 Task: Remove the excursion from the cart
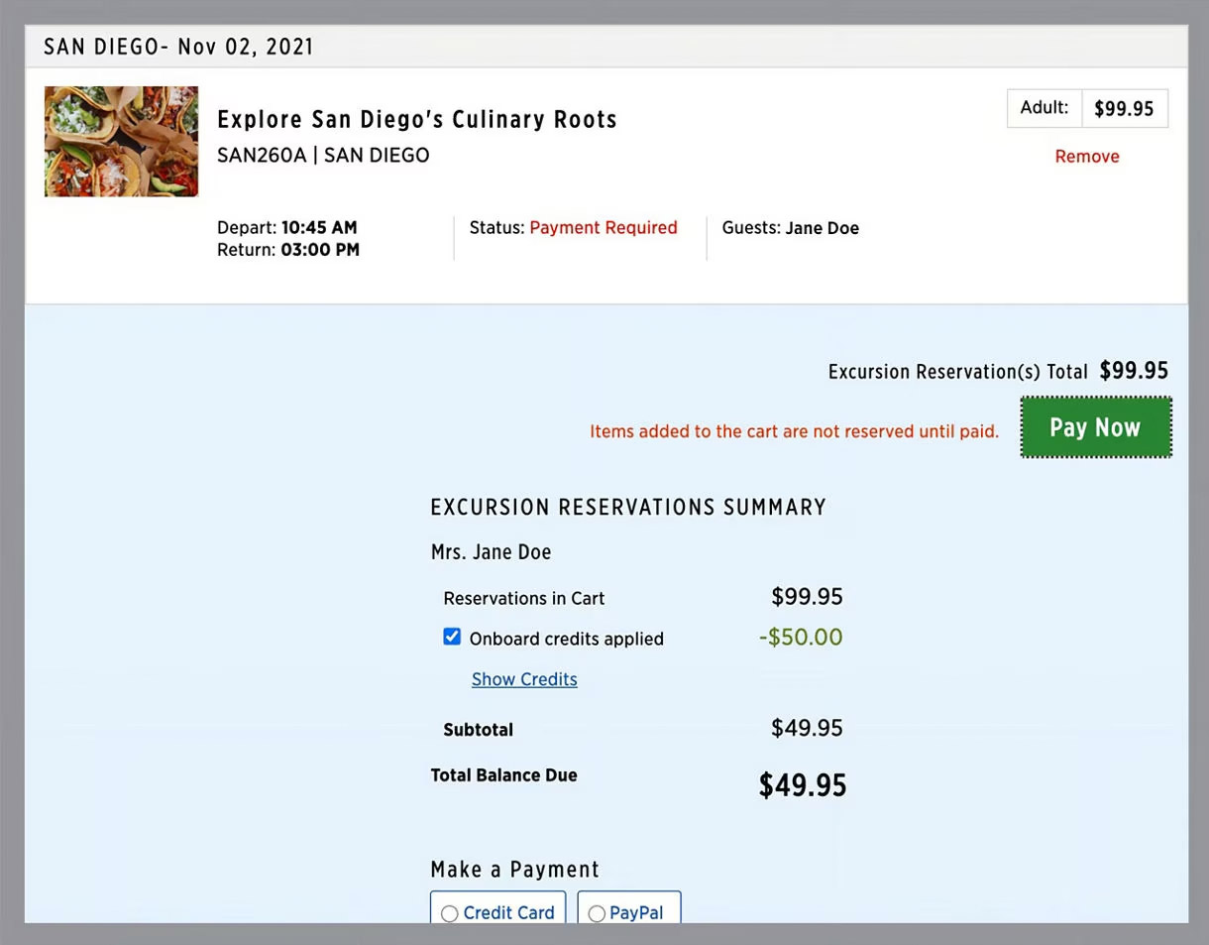click(1086, 157)
